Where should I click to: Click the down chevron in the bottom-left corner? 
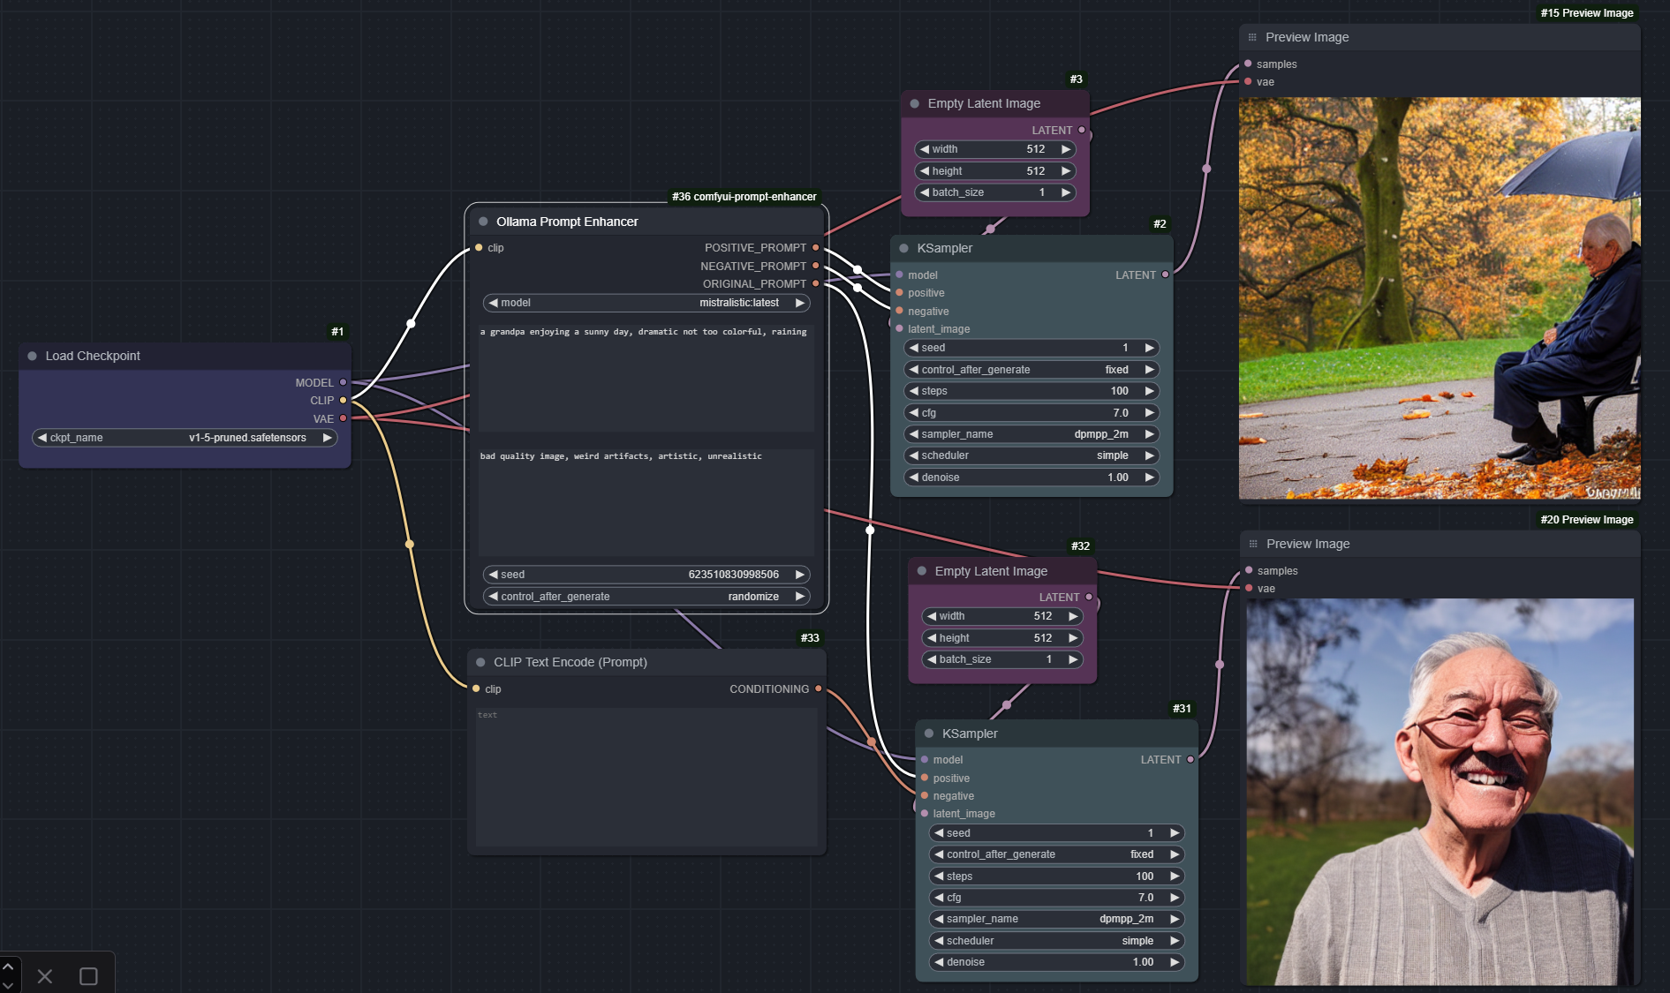click(x=8, y=985)
